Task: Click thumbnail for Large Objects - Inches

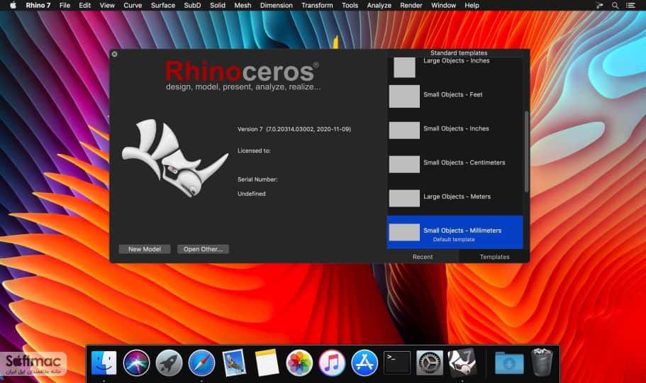Action: [x=404, y=67]
